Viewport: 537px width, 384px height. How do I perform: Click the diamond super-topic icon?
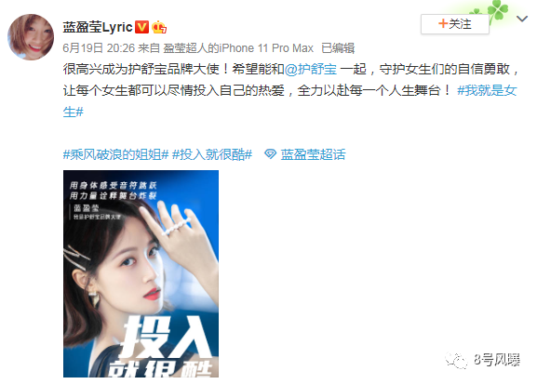(x=270, y=154)
